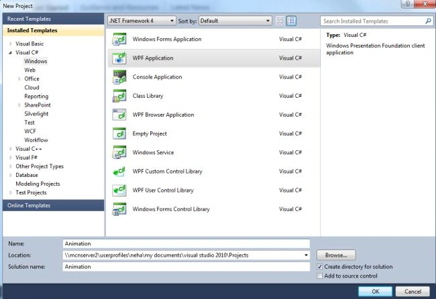Select the Reporting category
Viewport: 436px width, 299px height.
36,97
